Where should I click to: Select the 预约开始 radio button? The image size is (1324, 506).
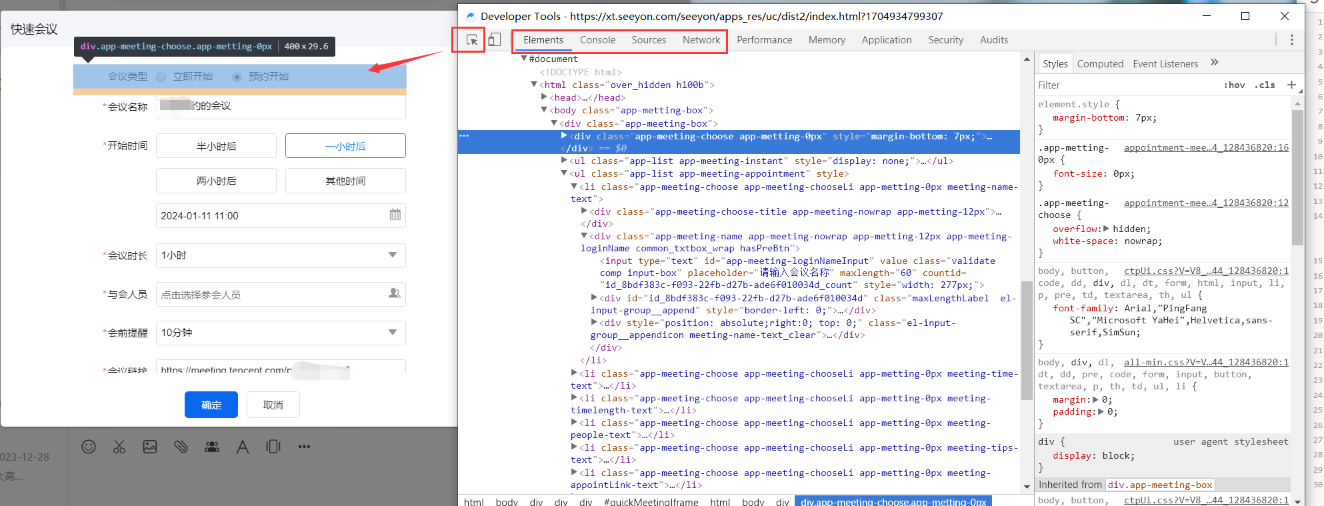tap(237, 77)
